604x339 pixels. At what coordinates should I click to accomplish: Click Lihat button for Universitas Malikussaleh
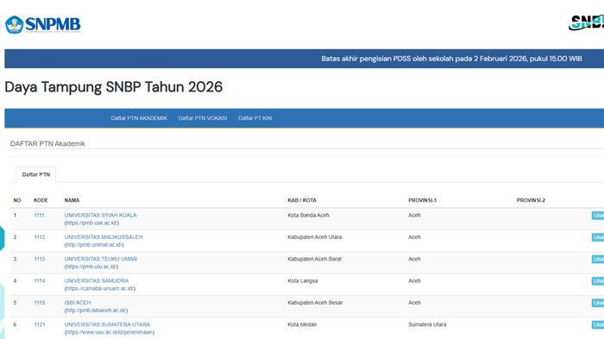598,237
